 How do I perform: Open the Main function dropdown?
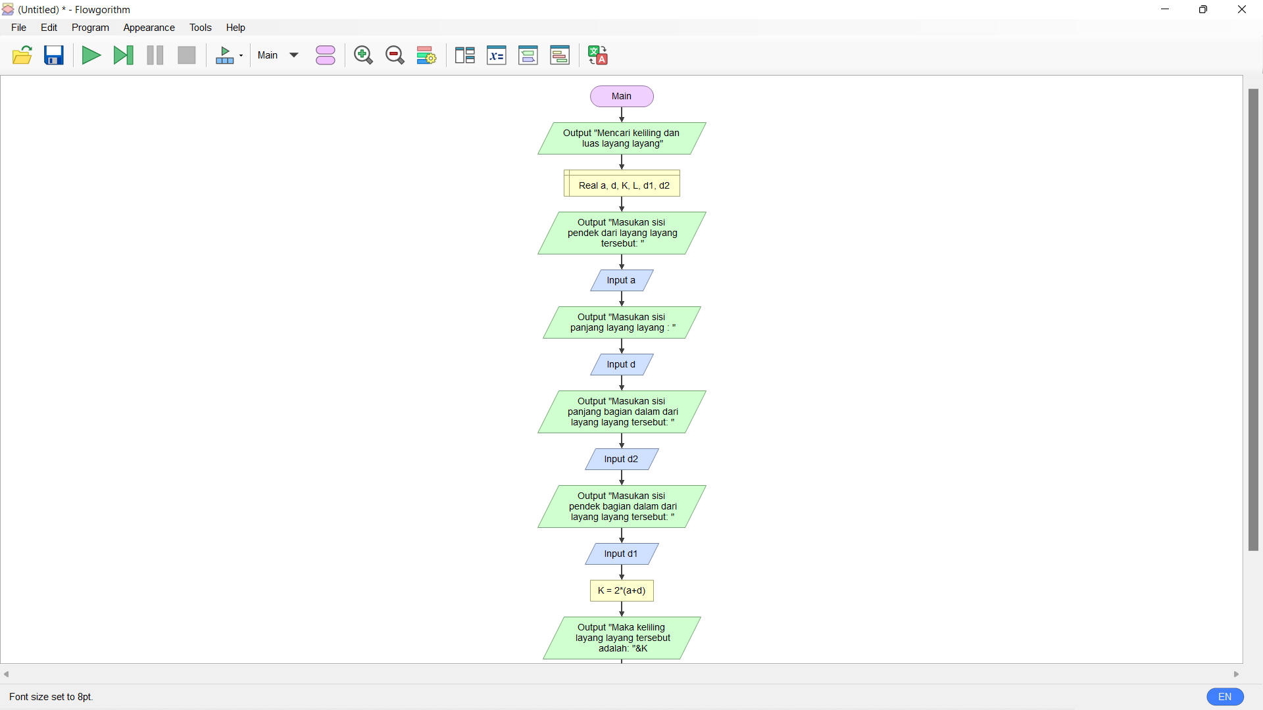pyautogui.click(x=276, y=55)
